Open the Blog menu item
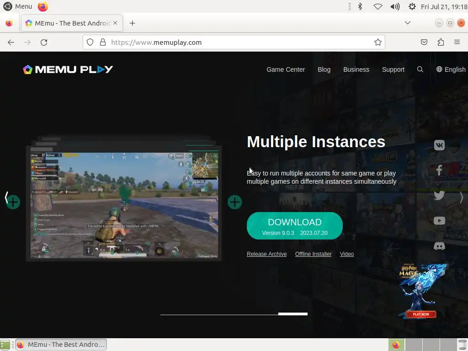This screenshot has width=468, height=351. 324,69
